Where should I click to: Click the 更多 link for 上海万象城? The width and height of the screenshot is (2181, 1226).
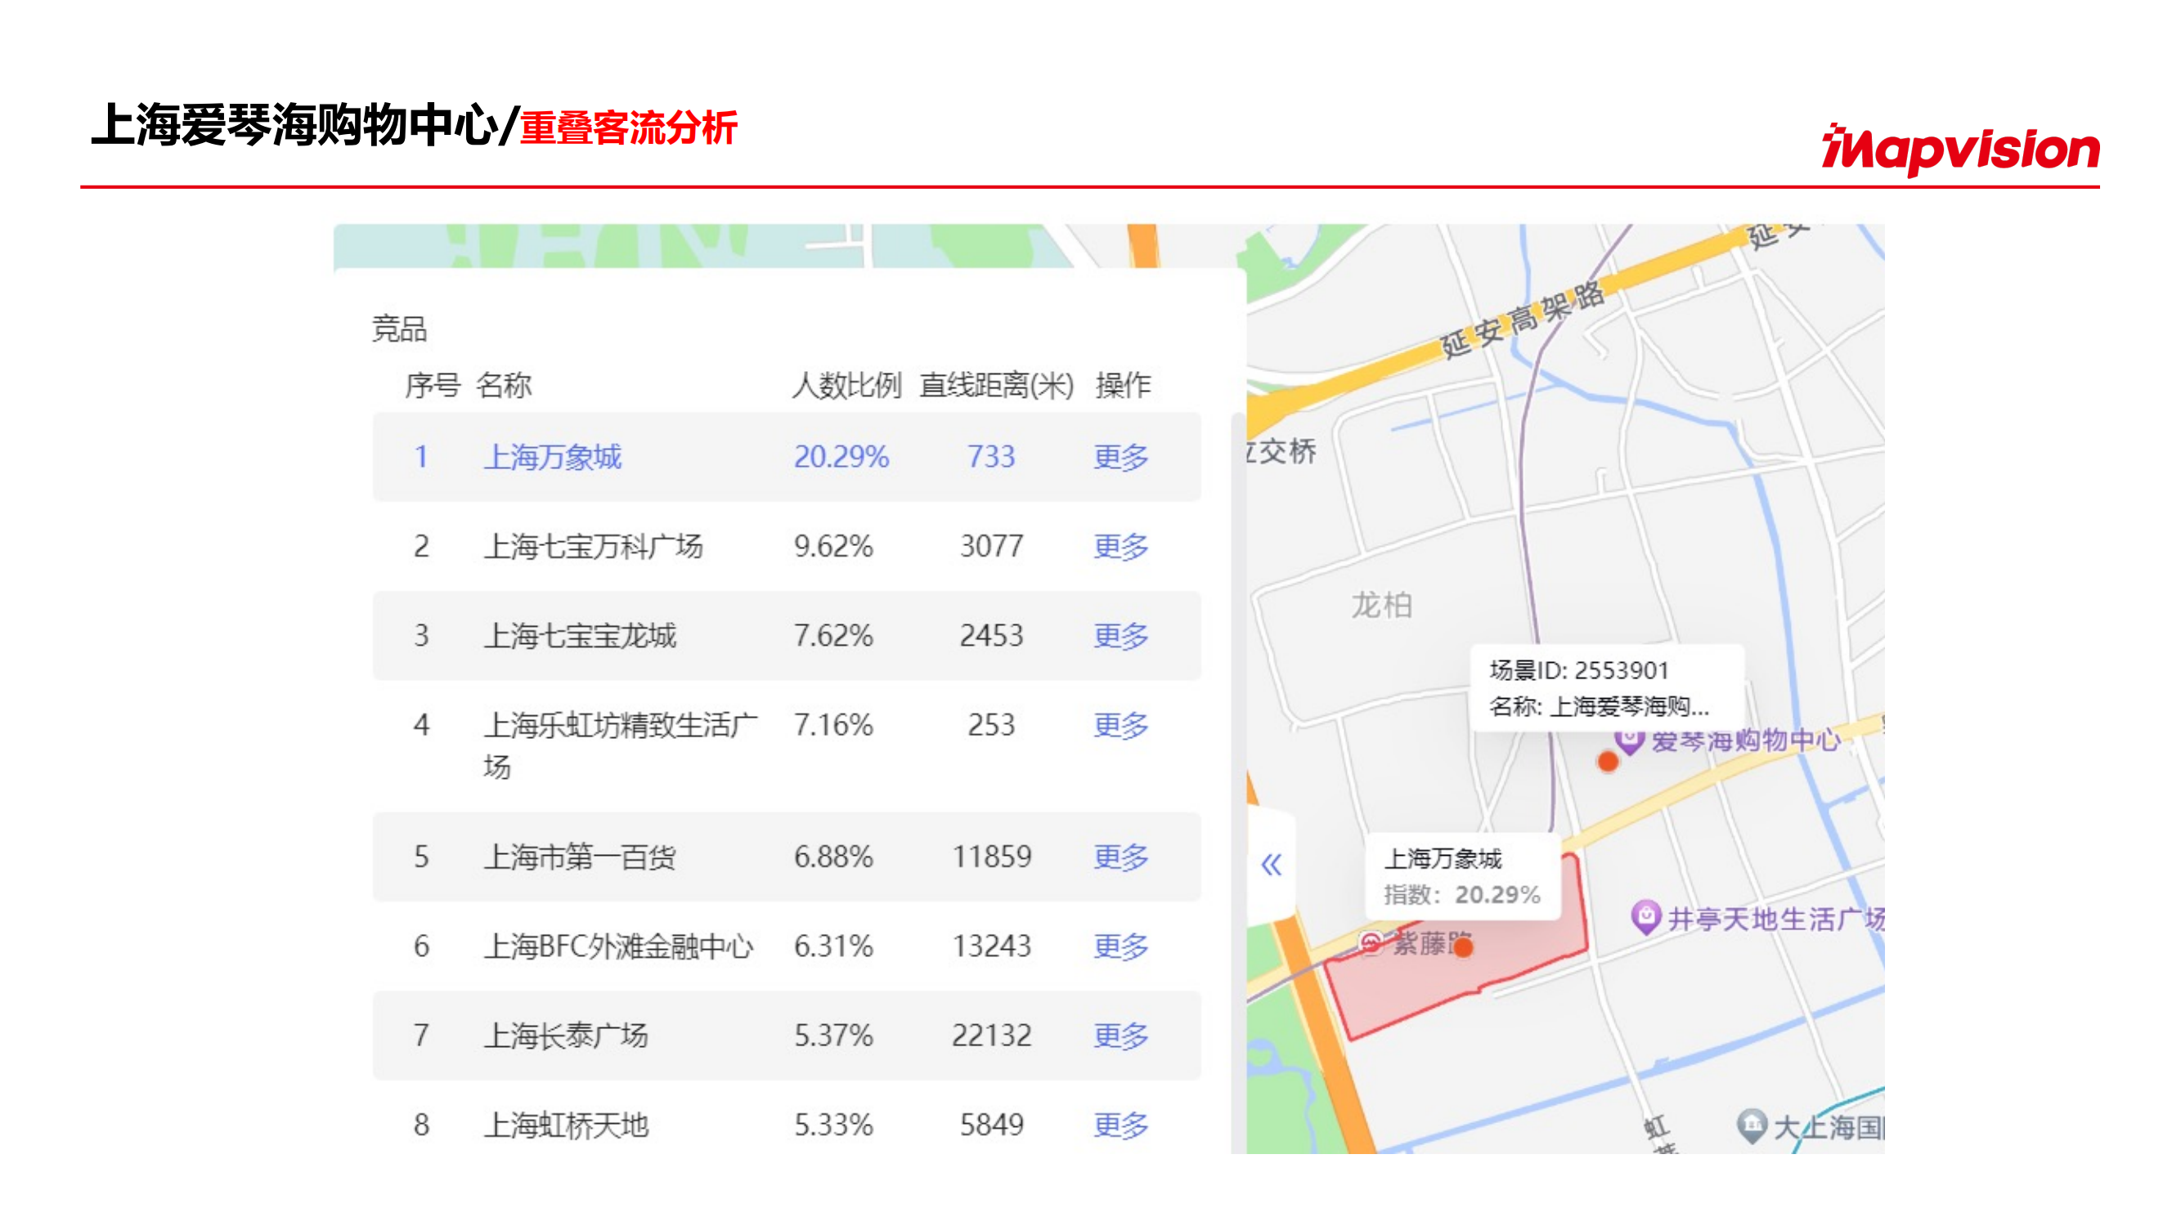pyautogui.click(x=1120, y=457)
